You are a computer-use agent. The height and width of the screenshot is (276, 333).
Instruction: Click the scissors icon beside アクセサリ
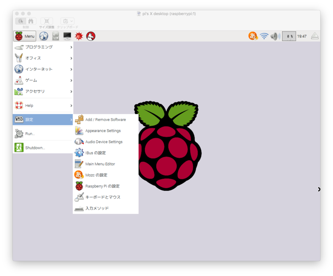[19, 91]
